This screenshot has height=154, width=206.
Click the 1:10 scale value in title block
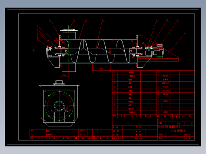pyautogui.click(x=190, y=124)
